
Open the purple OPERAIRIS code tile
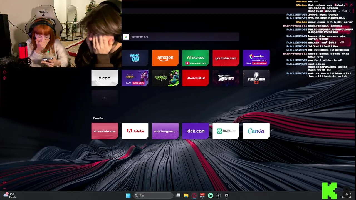click(x=135, y=78)
